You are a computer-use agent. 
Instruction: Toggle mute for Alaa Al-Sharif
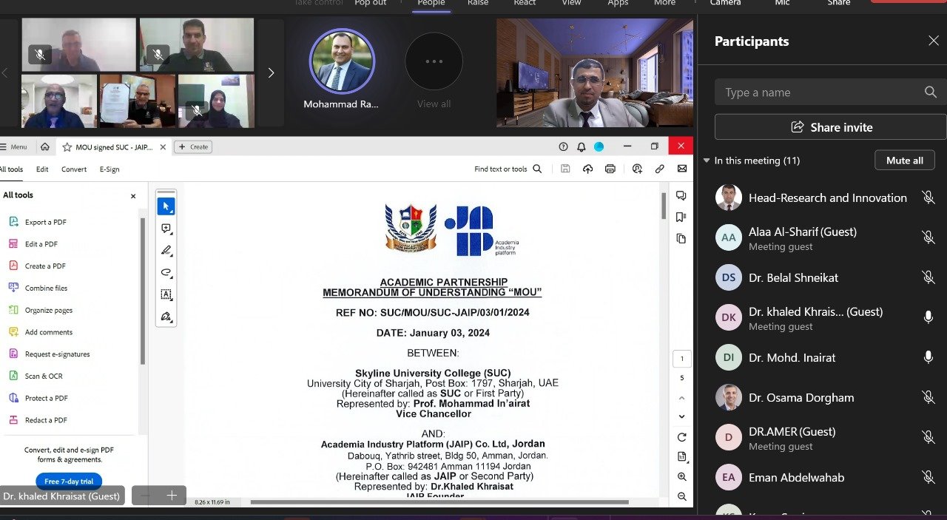928,237
